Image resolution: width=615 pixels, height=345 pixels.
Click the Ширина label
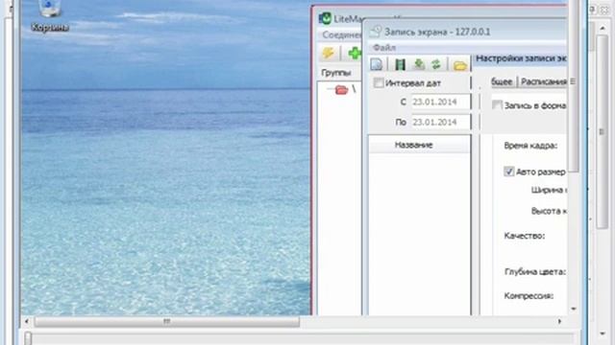pos(549,190)
